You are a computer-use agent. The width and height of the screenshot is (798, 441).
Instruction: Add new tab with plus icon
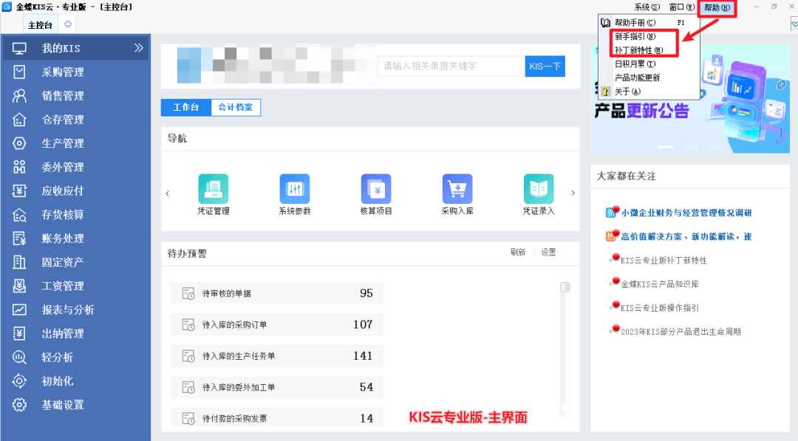(x=68, y=24)
